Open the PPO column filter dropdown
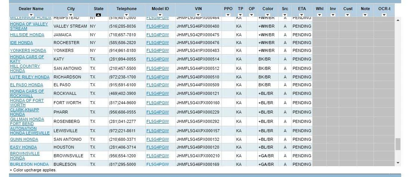 228,15
